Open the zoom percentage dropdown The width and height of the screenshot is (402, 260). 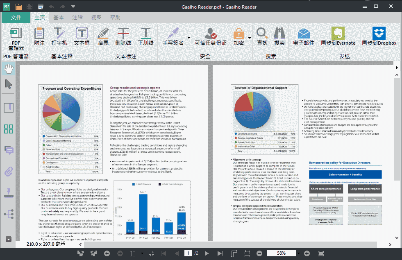click(x=299, y=253)
